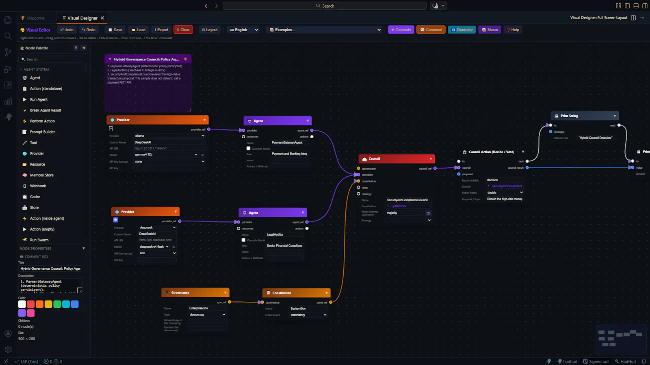Open the Search icon in the activity bar
This screenshot has width=650, height=365.
click(8, 36)
